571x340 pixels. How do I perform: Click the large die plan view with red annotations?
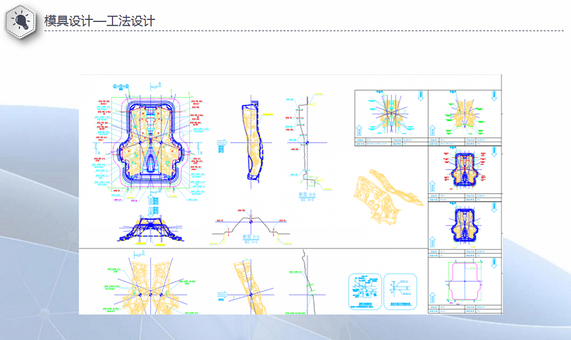point(153,145)
